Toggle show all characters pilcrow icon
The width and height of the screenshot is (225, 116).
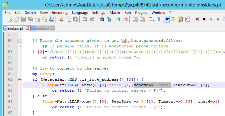pos(159,19)
